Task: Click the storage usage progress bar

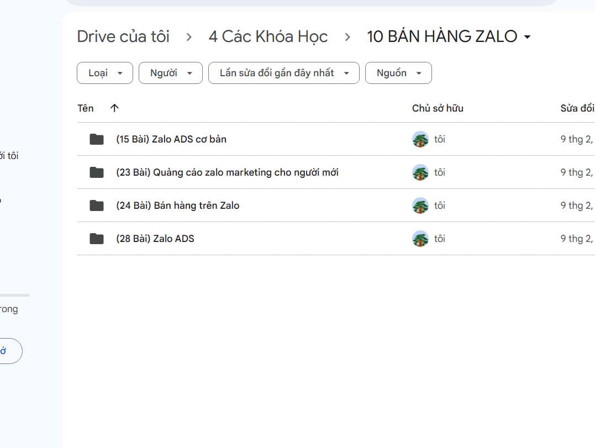Action: point(14,295)
